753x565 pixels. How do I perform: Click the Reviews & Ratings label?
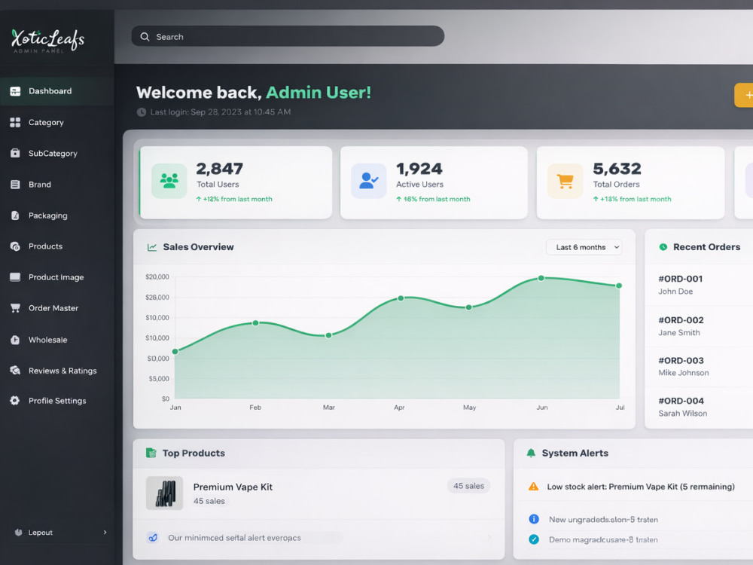[62, 371]
